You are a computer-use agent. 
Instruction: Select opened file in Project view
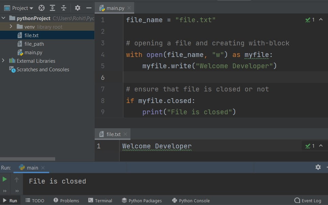[41, 8]
